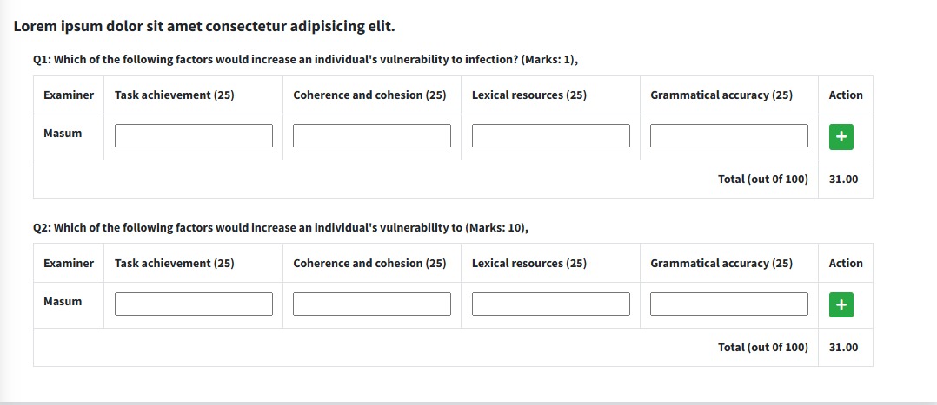Image resolution: width=937 pixels, height=405 pixels.
Task: Click the Q2 Examiner column header
Action: [69, 264]
